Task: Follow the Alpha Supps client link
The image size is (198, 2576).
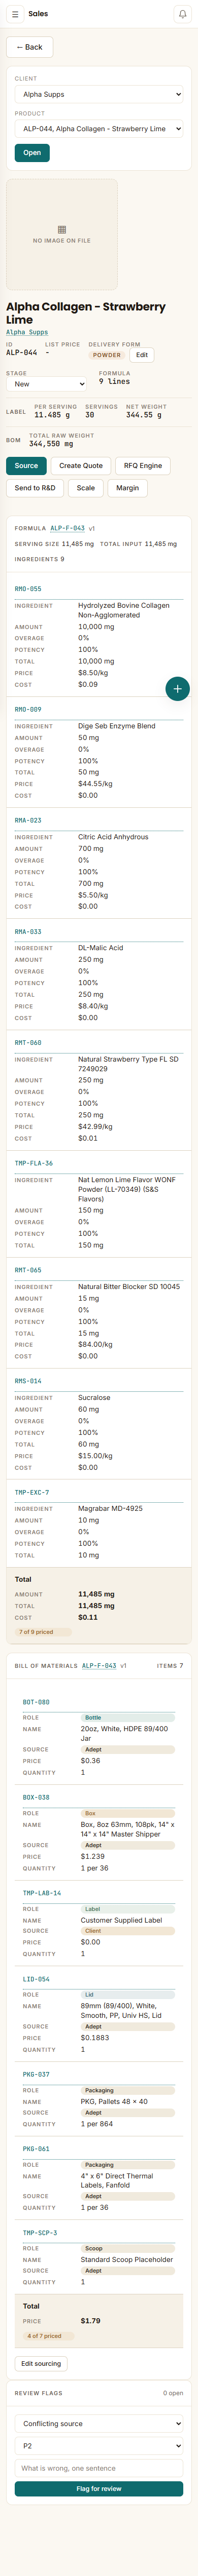Action: pos(27,332)
